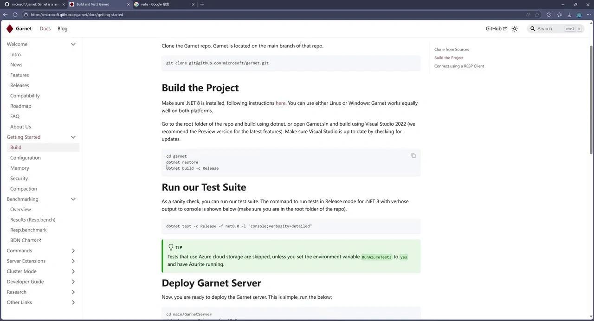Open the browser profile avatar
The image size is (594, 321).
click(579, 15)
